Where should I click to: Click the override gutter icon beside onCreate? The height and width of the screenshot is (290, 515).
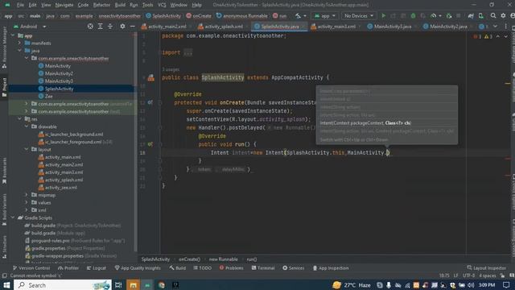[x=150, y=102]
